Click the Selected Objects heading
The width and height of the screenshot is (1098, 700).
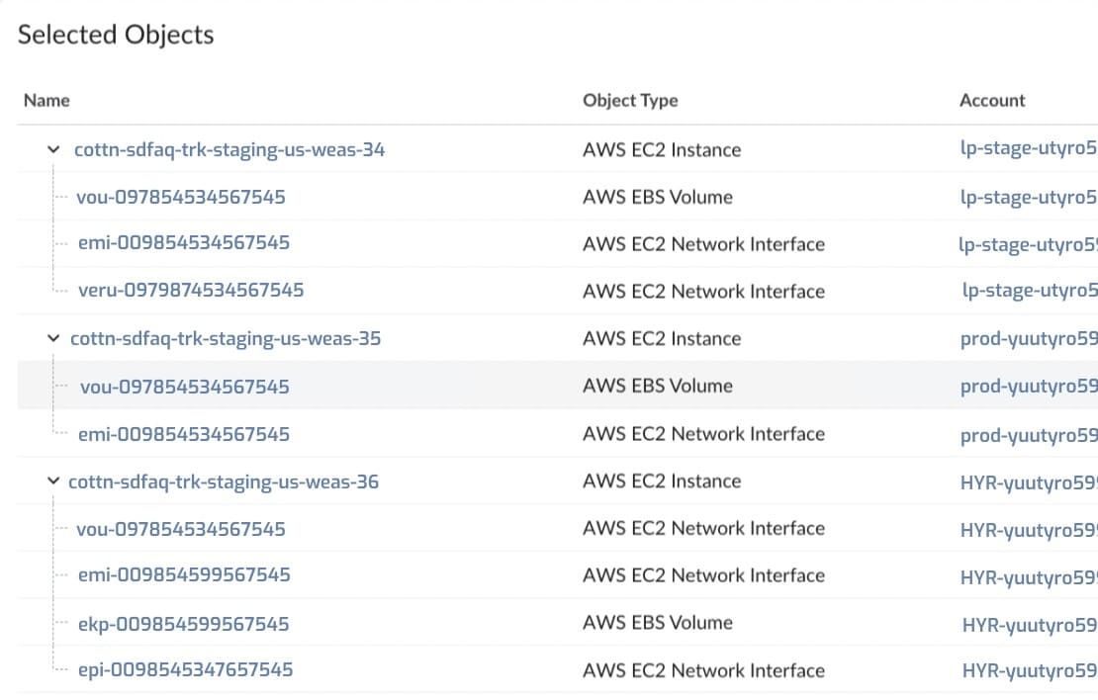tap(116, 35)
